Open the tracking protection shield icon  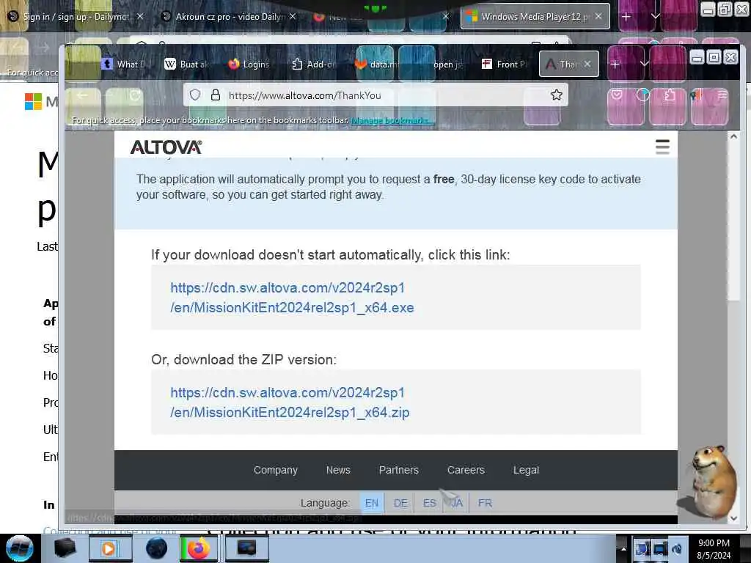[x=195, y=95]
